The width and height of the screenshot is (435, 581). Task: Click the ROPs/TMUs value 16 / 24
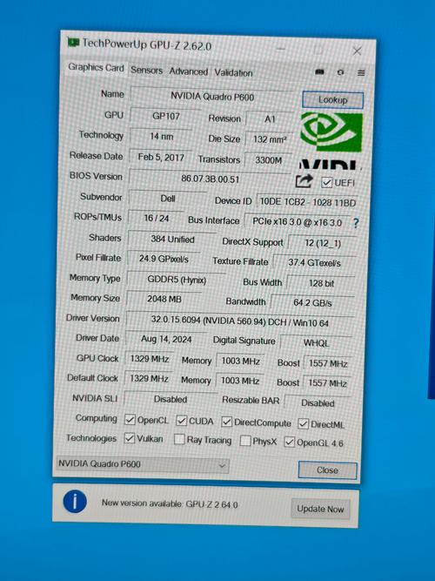pos(157,219)
